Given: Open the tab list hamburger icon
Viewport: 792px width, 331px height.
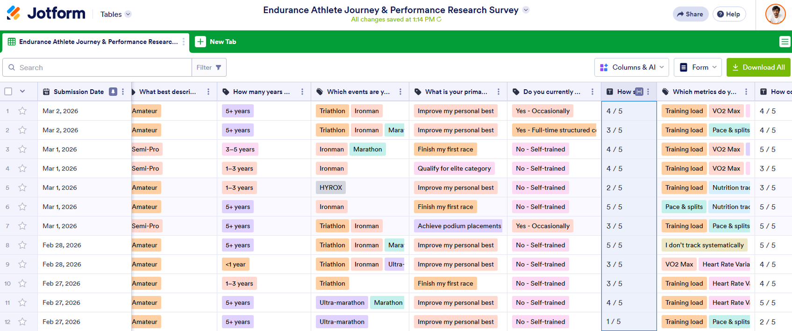Looking at the screenshot, I should pyautogui.click(x=785, y=42).
